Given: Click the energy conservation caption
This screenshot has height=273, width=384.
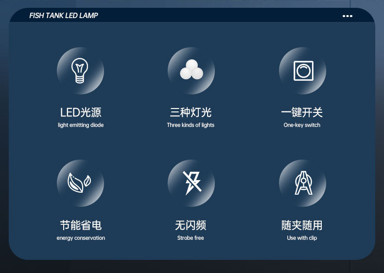Looking at the screenshot, I should tap(81, 238).
